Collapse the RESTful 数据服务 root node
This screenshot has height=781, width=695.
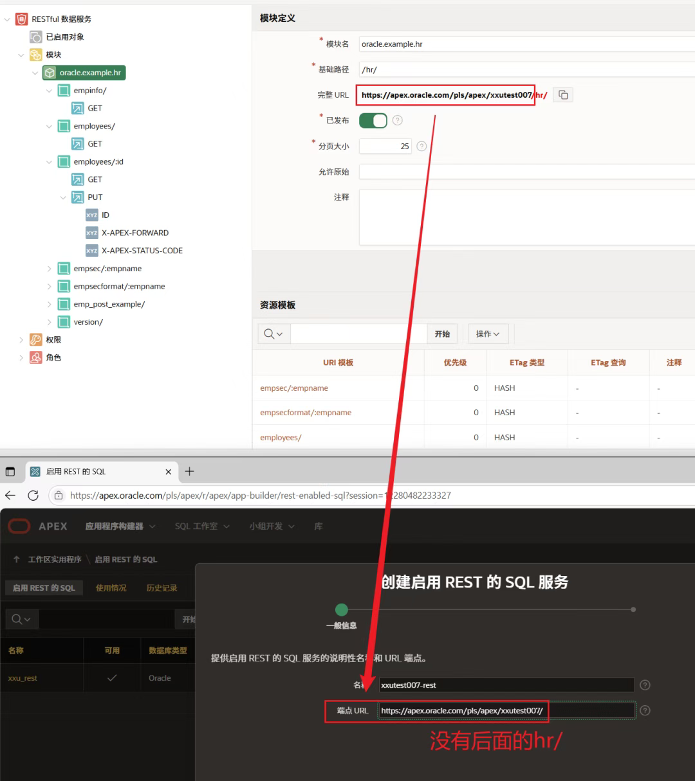pos(7,19)
